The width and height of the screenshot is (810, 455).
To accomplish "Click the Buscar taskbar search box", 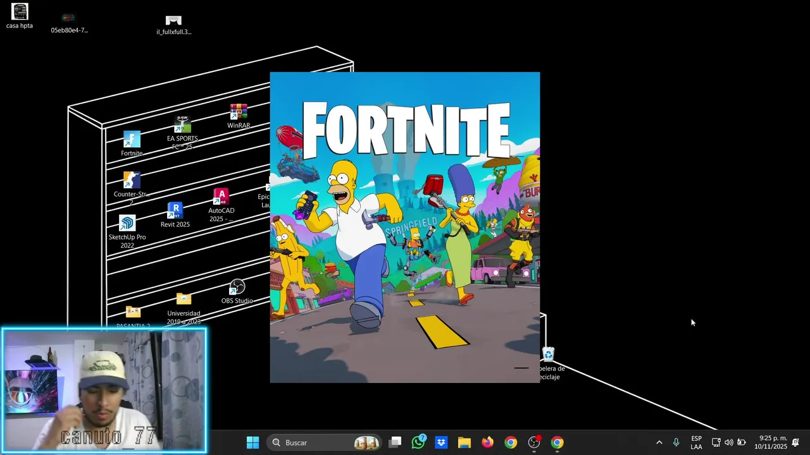I will click(325, 442).
